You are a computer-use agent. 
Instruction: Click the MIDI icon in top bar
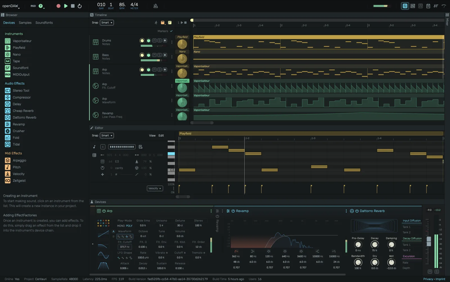point(33,6)
